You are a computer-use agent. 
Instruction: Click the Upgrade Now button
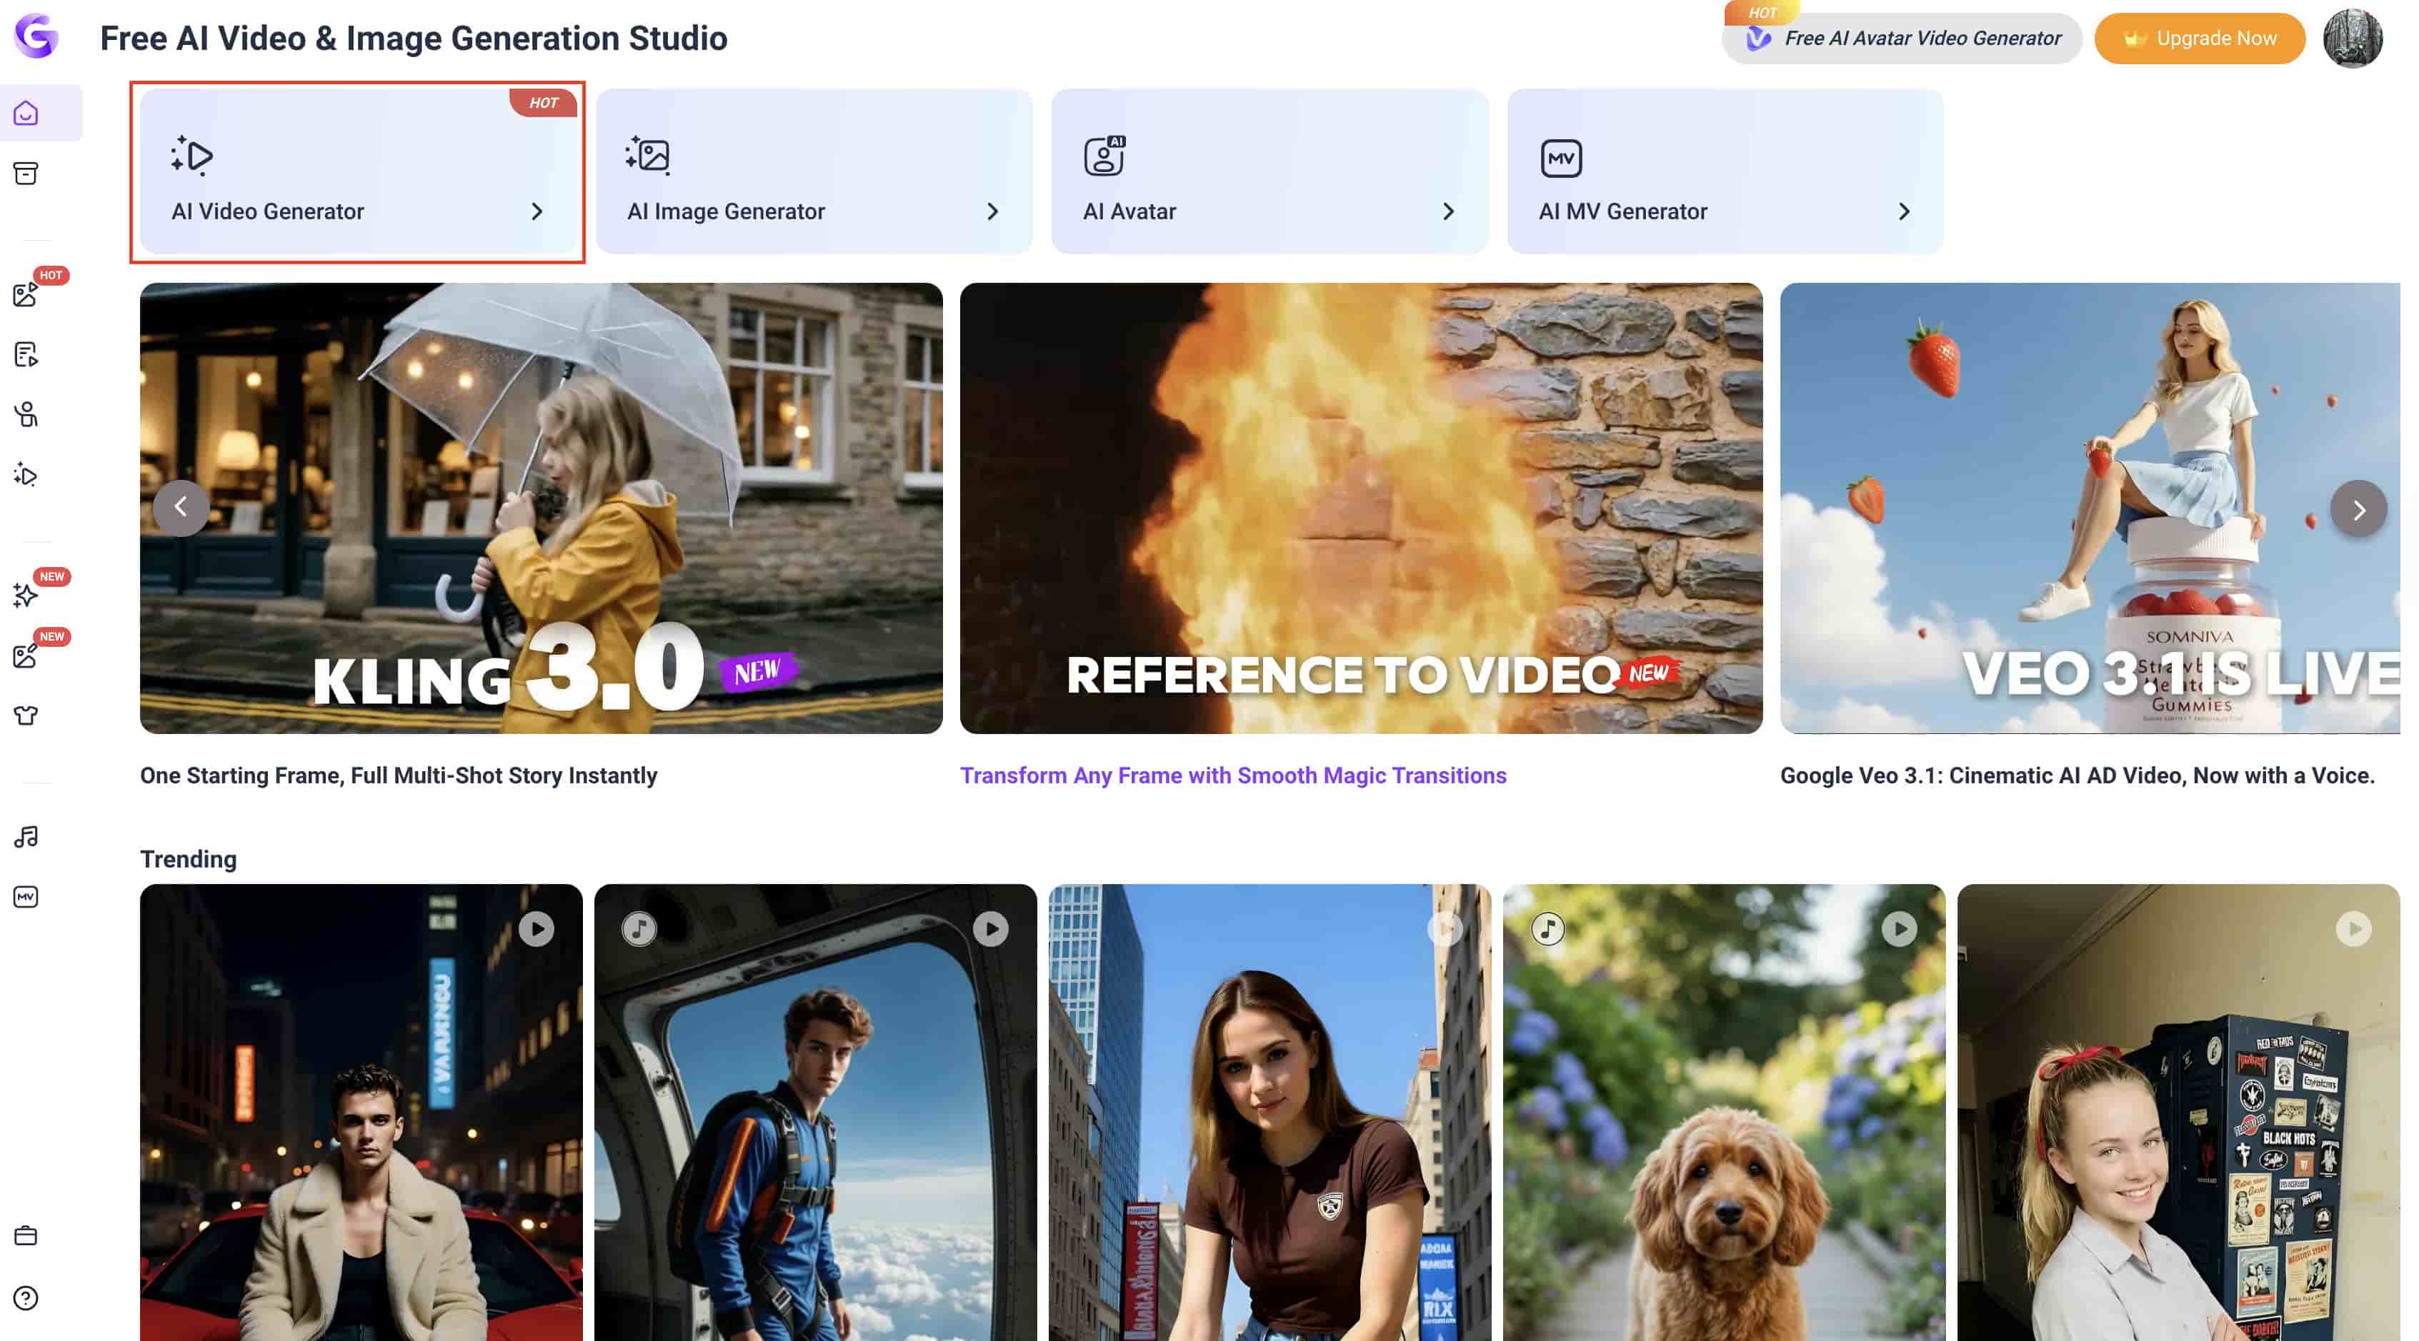pos(2199,39)
